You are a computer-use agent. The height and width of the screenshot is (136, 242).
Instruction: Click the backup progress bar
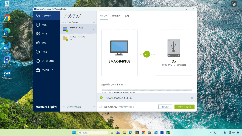click(147, 90)
